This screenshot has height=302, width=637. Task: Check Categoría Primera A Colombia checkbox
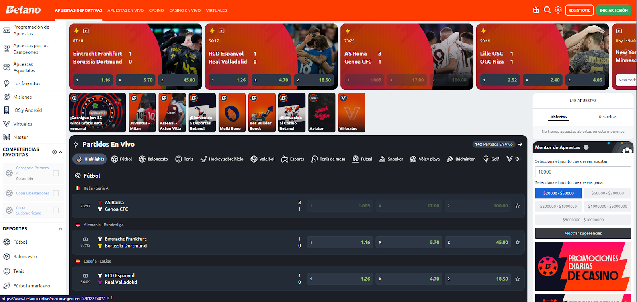[x=56, y=173]
